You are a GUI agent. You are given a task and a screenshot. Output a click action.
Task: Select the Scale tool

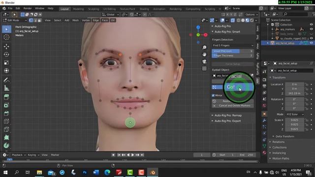(6, 62)
